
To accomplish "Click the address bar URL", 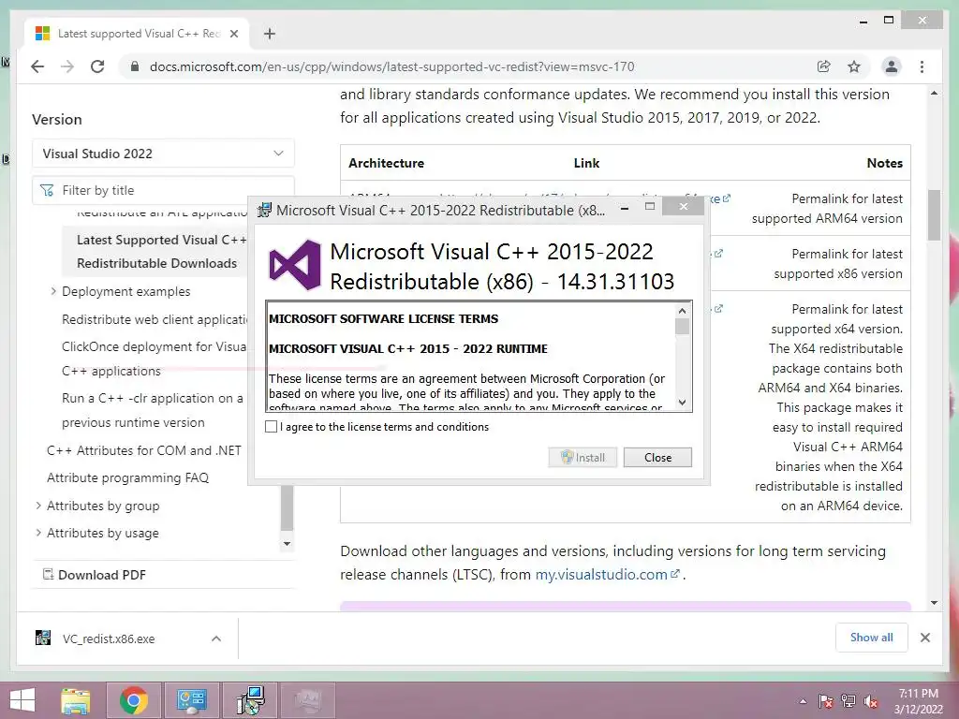I will pyautogui.click(x=391, y=66).
